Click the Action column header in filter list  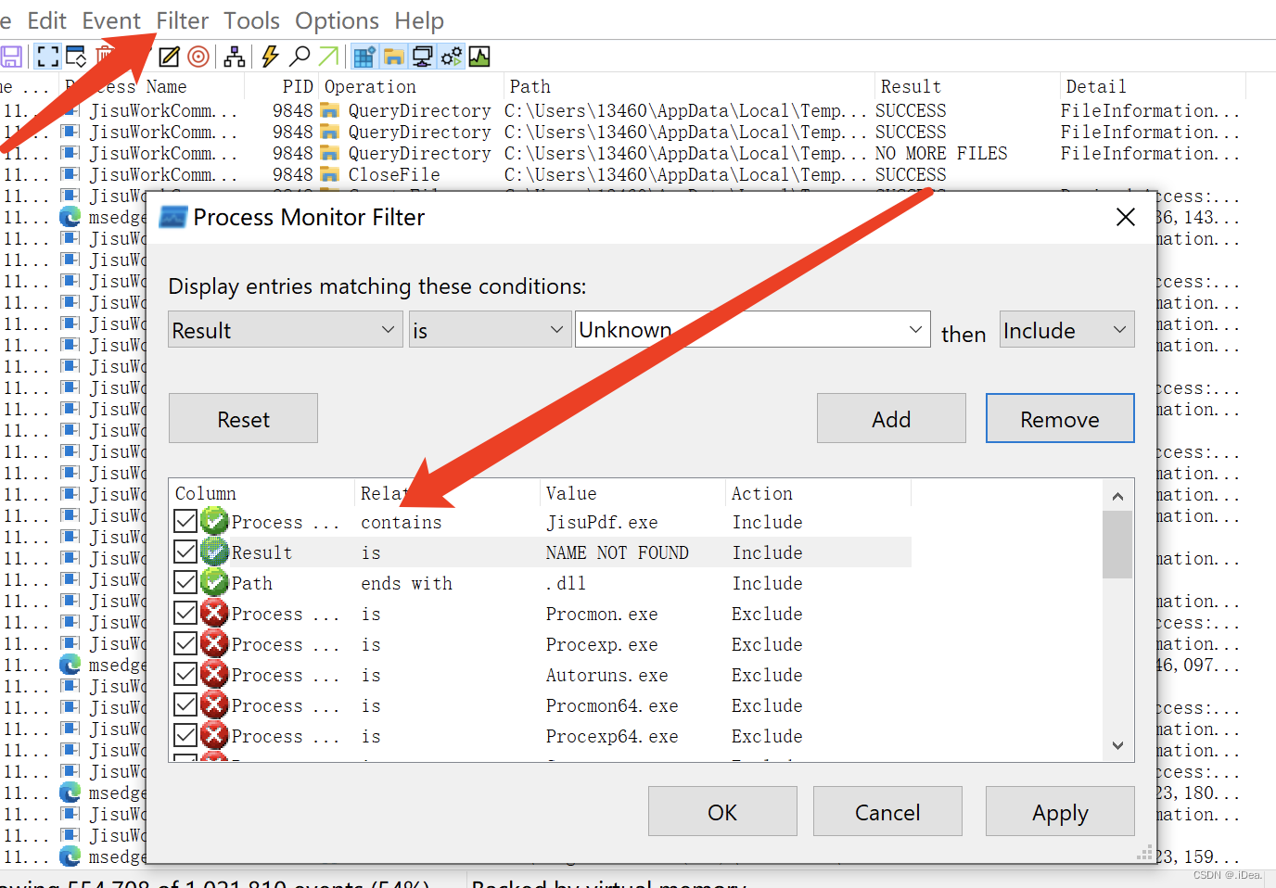pyautogui.click(x=818, y=493)
